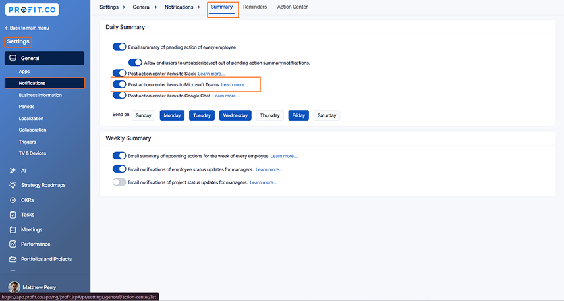The image size is (564, 301).
Task: Click Settings in the breadcrumb
Action: click(x=109, y=7)
